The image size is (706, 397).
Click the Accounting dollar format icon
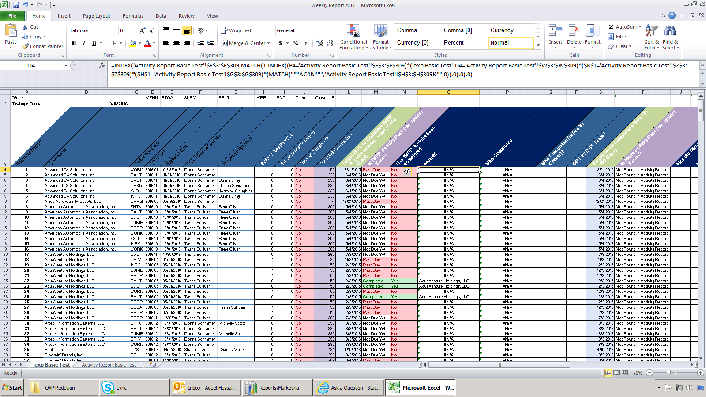coord(280,43)
